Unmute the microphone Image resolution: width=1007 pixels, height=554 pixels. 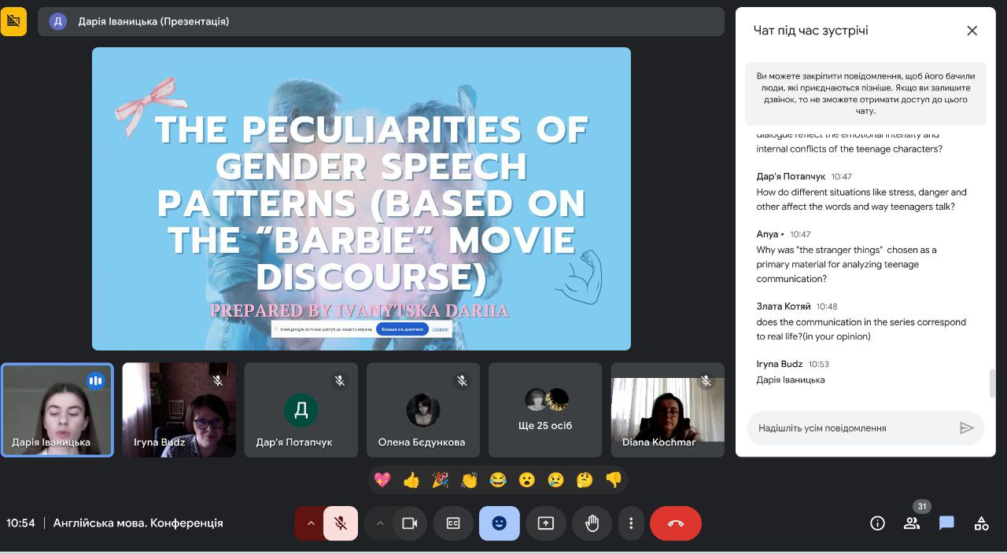(341, 523)
